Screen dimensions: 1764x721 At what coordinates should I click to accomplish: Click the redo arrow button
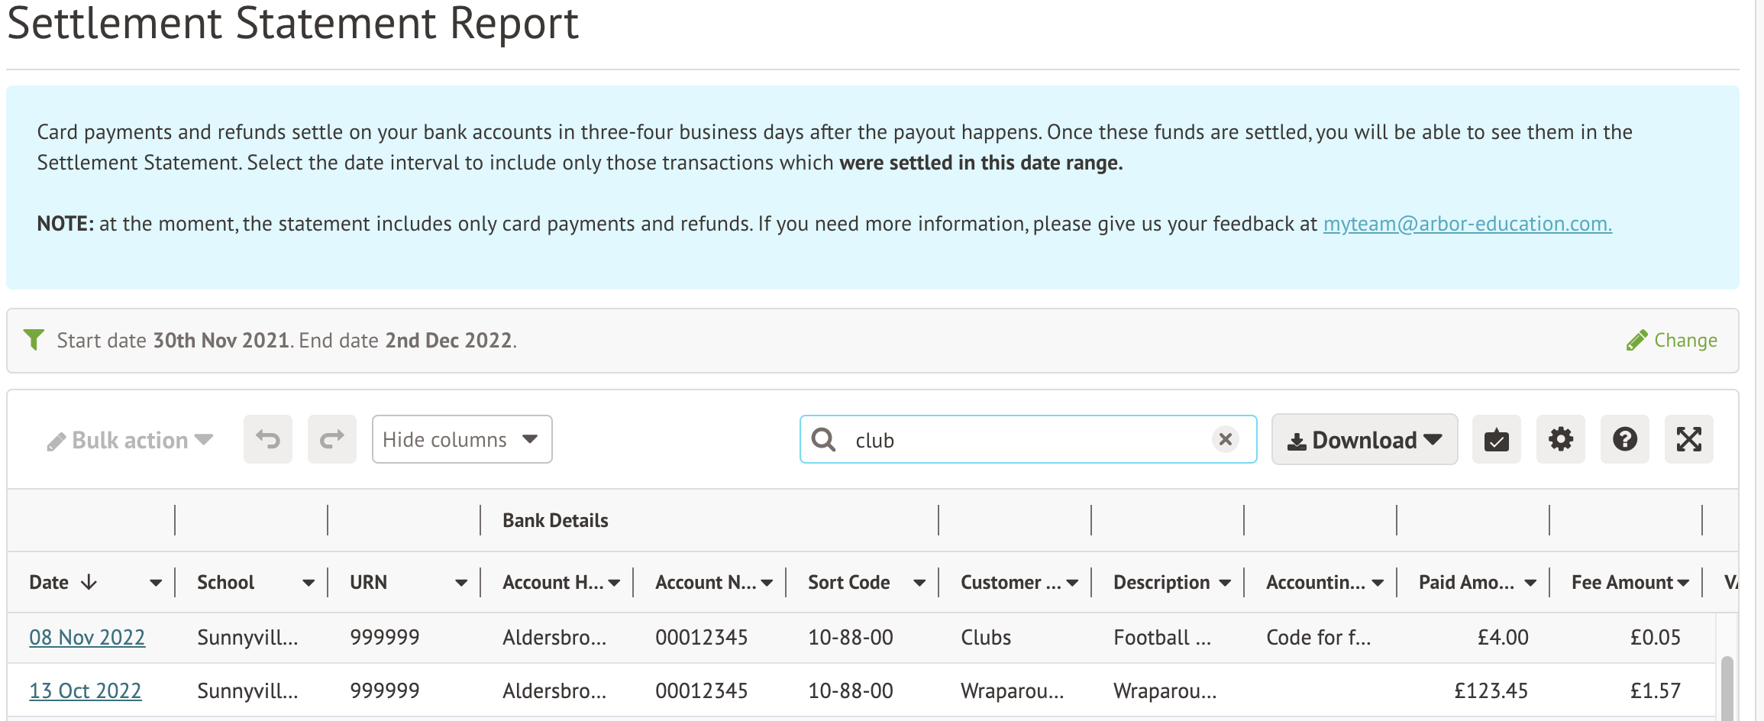point(331,439)
